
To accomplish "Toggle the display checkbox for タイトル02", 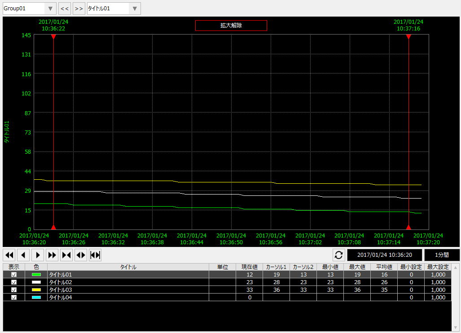I will click(14, 282).
